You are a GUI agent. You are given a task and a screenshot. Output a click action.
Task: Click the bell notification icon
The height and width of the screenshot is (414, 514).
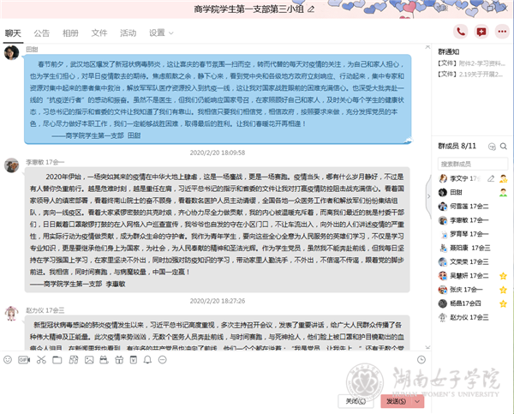click(x=148, y=359)
